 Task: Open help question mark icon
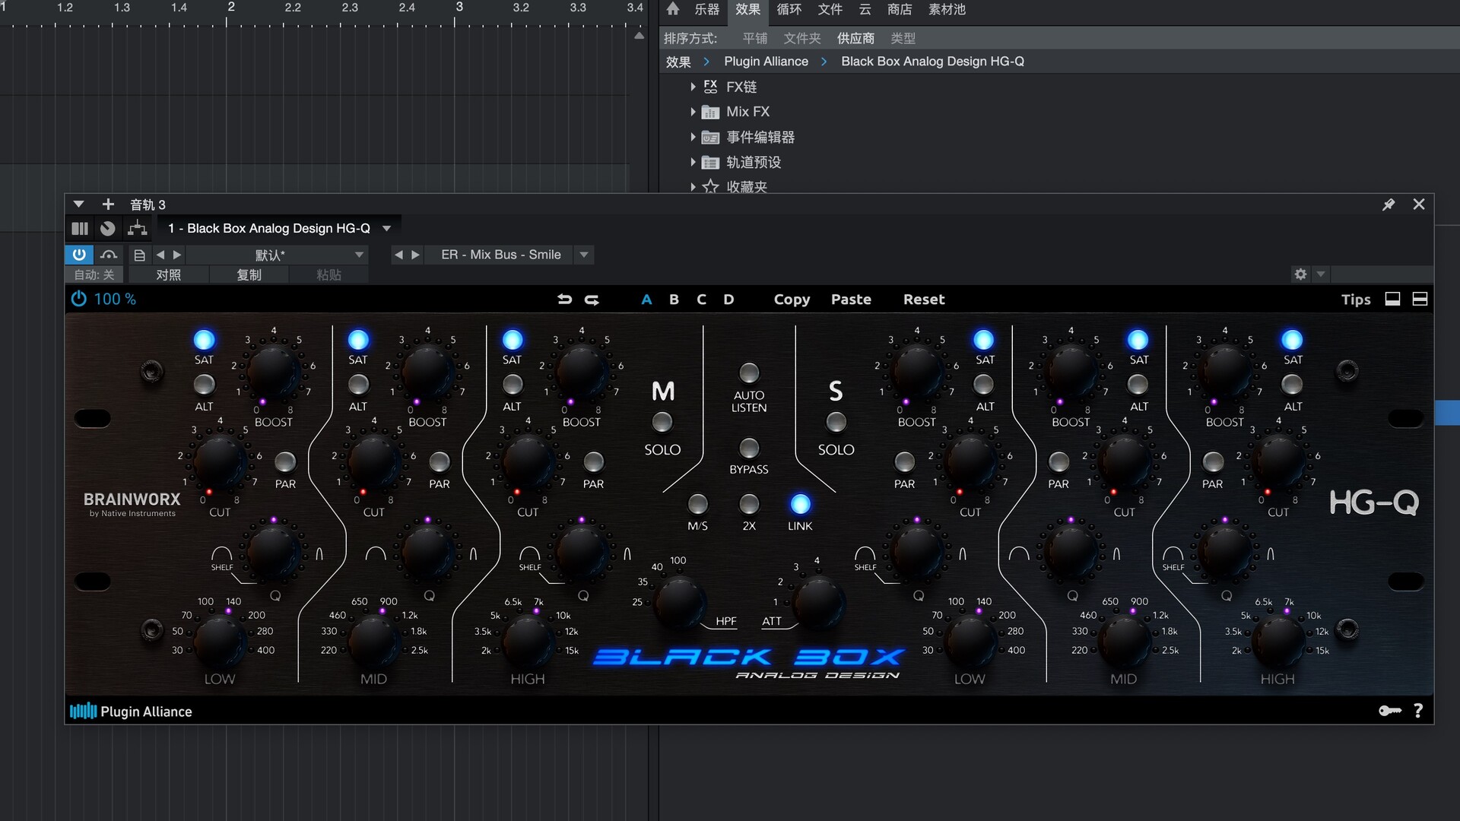(1418, 711)
